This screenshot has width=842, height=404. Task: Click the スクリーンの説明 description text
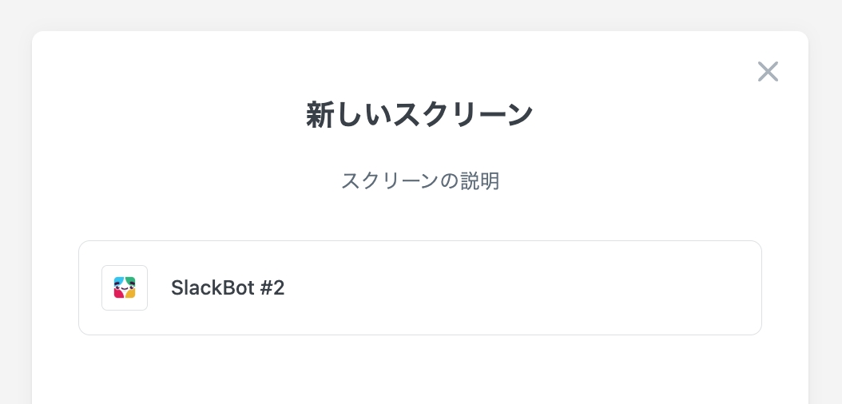419,181
